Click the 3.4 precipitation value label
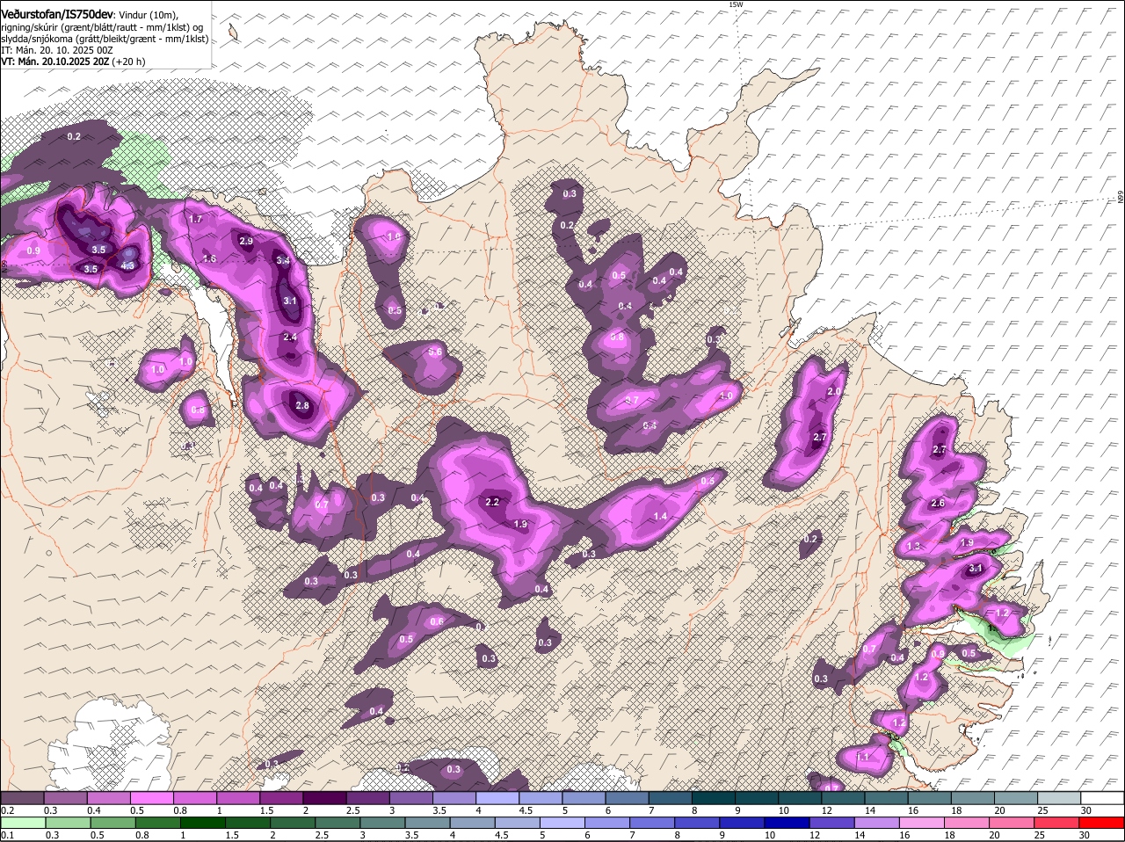The width and height of the screenshot is (1125, 842). pos(283,260)
